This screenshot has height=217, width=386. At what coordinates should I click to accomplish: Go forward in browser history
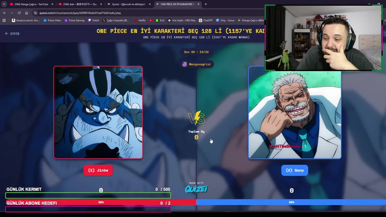(x=12, y=13)
